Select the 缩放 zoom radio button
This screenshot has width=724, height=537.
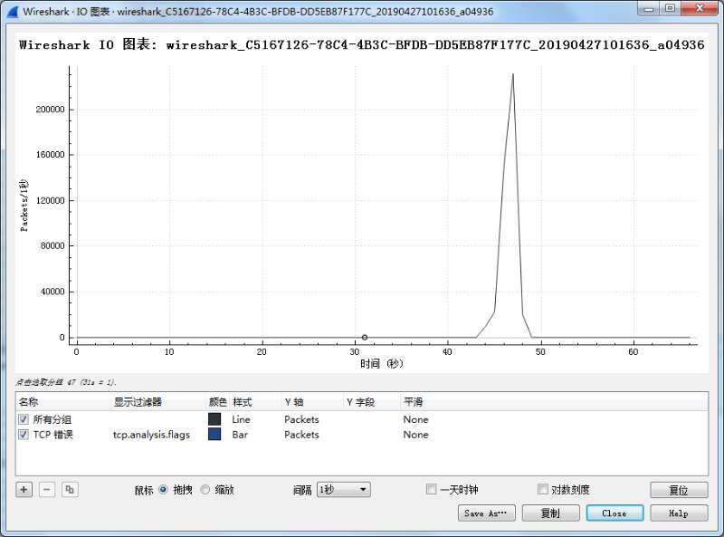coord(205,490)
